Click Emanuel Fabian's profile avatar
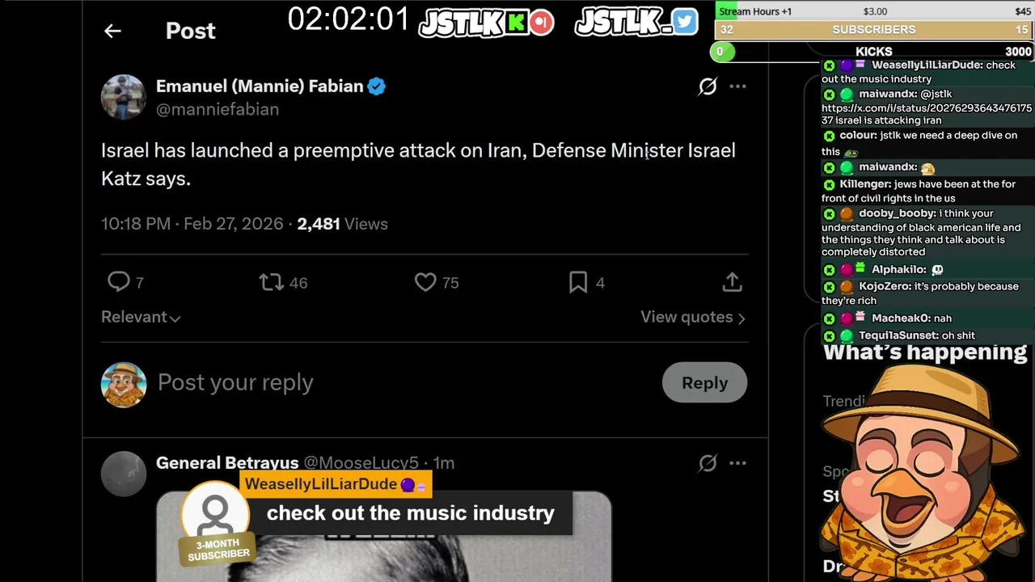Viewport: 1035px width, 582px height. pos(123,97)
